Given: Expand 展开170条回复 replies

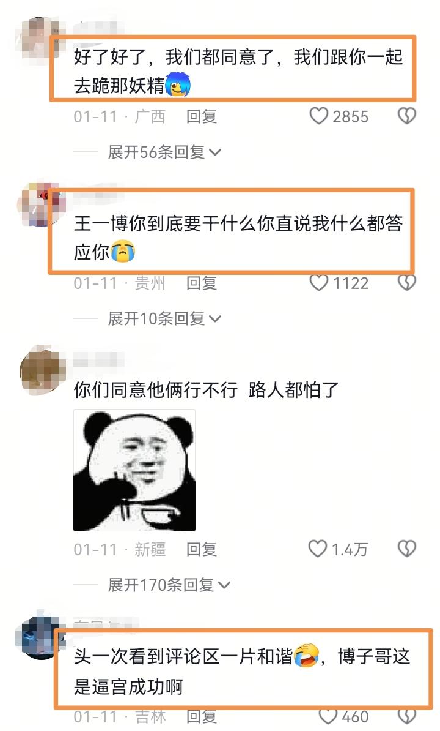Looking at the screenshot, I should [x=169, y=585].
